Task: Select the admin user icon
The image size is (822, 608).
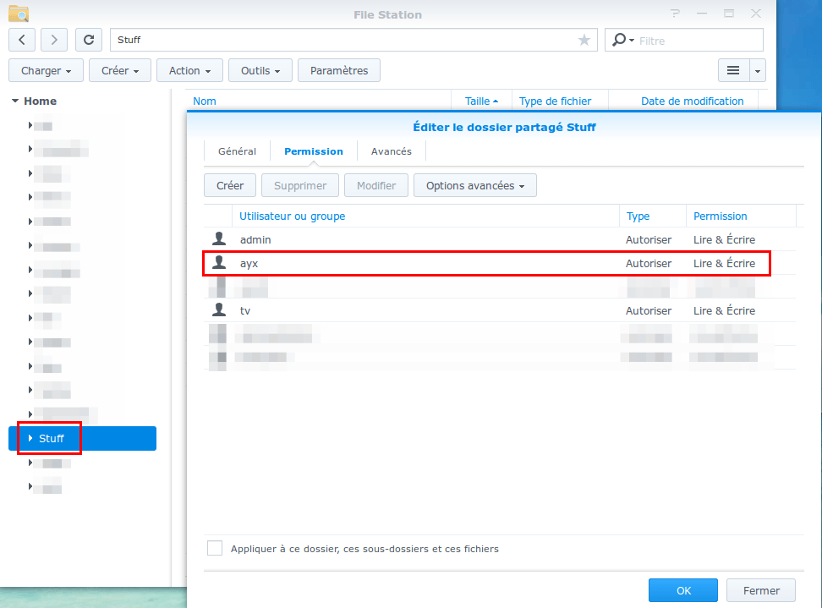Action: point(219,239)
